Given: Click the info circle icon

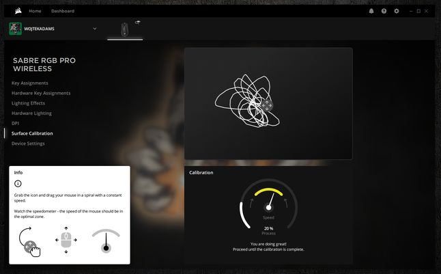Looking at the screenshot, I should pyautogui.click(x=18, y=184).
